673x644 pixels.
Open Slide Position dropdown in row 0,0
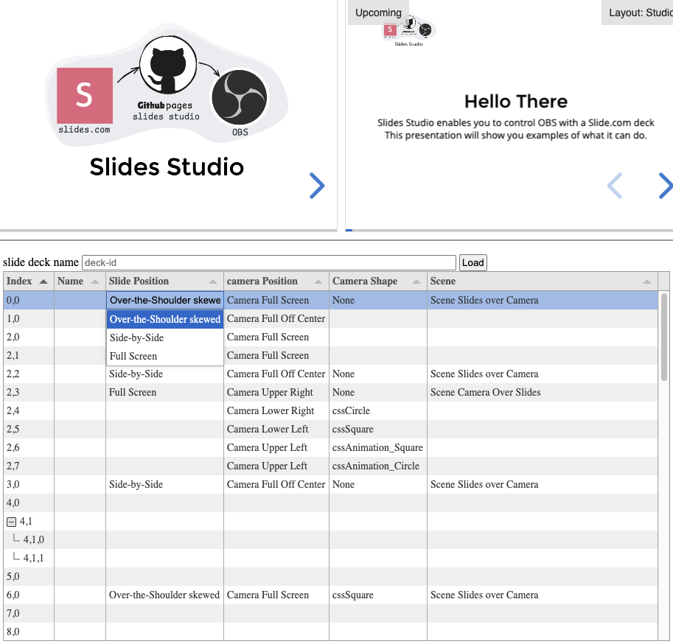point(165,301)
